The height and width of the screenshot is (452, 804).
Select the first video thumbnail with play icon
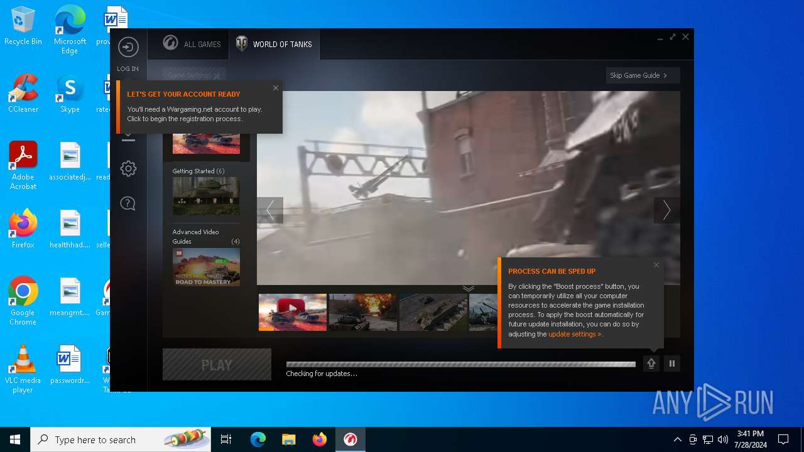[293, 312]
